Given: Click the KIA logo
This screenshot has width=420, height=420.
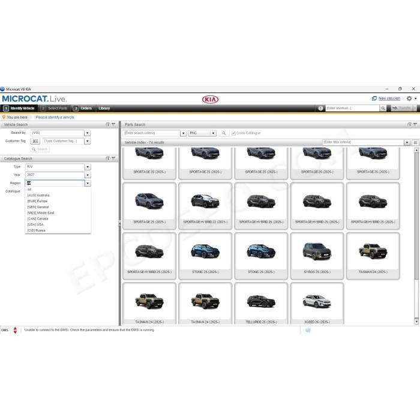Looking at the screenshot, I should coord(210,100).
